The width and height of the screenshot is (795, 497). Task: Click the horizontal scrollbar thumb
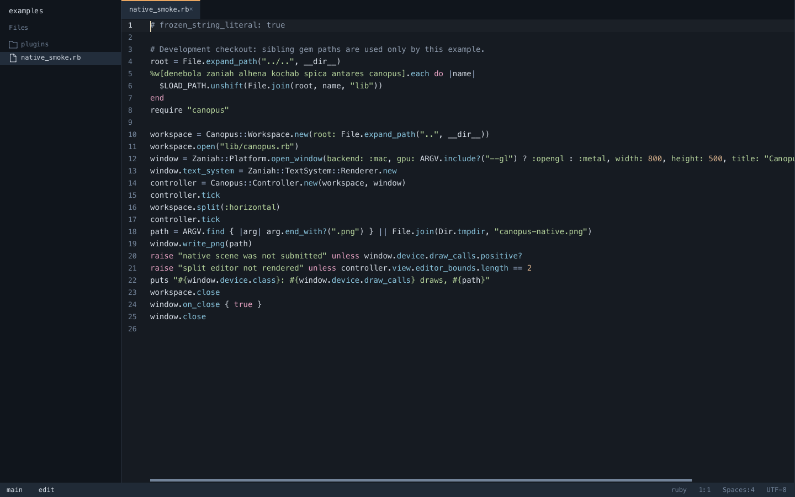click(x=421, y=480)
